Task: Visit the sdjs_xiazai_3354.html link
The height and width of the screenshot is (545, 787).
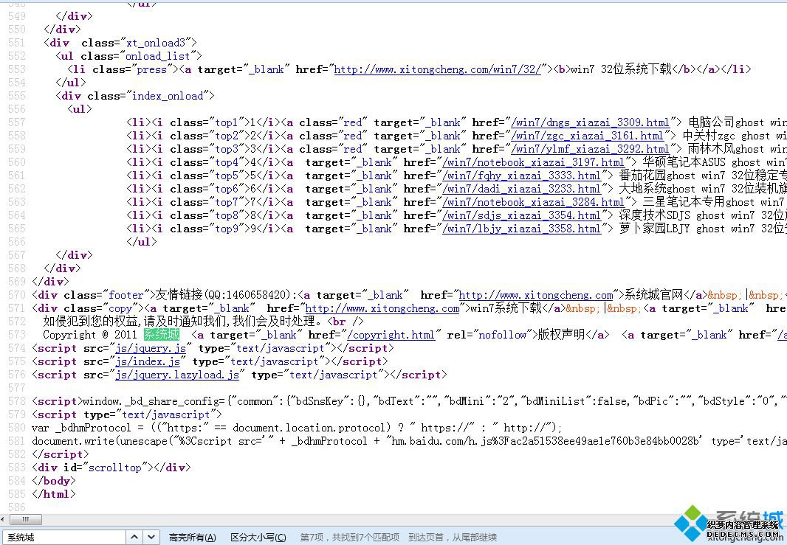Action: 521,215
